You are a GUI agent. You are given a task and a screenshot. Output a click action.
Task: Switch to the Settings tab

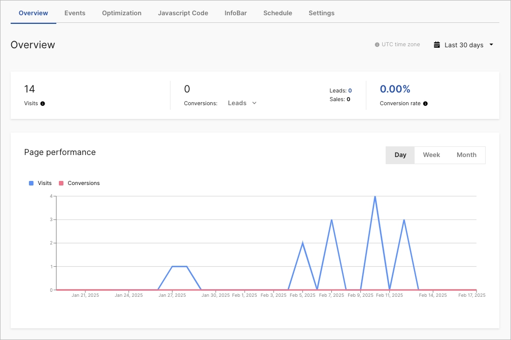[x=321, y=13]
